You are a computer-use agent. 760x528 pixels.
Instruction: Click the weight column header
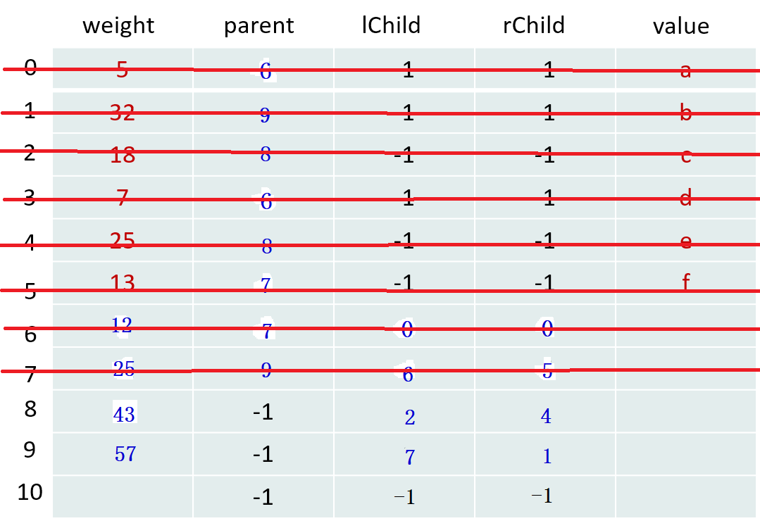pyautogui.click(x=118, y=26)
